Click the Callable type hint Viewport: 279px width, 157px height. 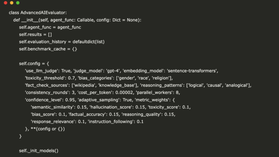point(86,20)
